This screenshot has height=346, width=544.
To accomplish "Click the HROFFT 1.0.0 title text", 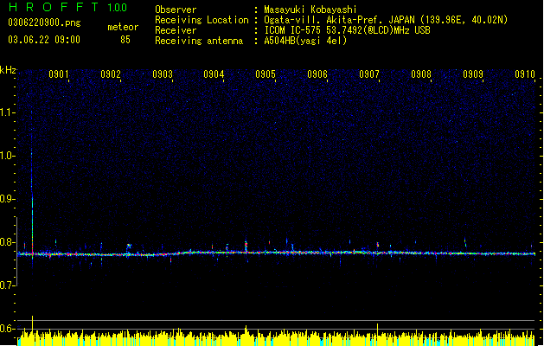I will [x=67, y=7].
